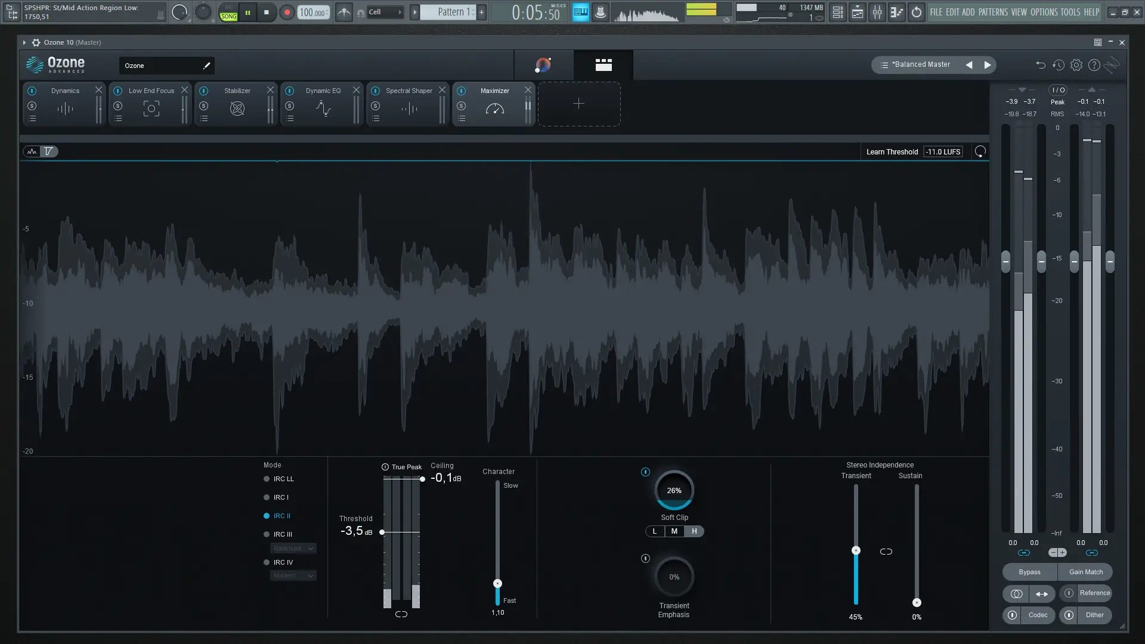Open the Ozone settings gear icon
The image size is (1145, 644).
(x=1076, y=64)
